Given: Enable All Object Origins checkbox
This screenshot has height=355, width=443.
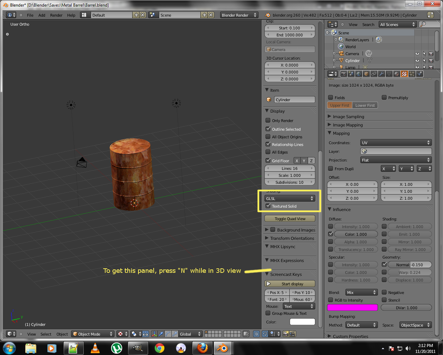Looking at the screenshot, I should coord(268,137).
